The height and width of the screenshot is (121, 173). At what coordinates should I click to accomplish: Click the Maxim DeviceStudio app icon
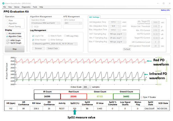[x=3, y=3]
